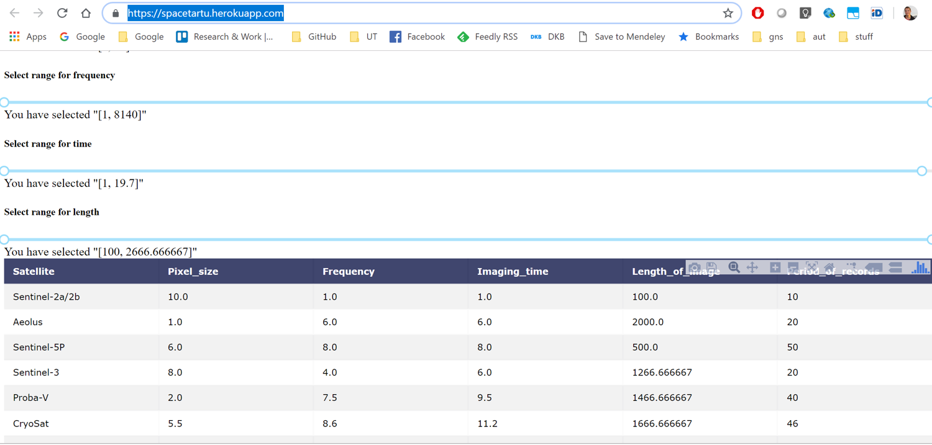
Task: Open the Save to Mendeley bookmark
Action: tap(621, 37)
